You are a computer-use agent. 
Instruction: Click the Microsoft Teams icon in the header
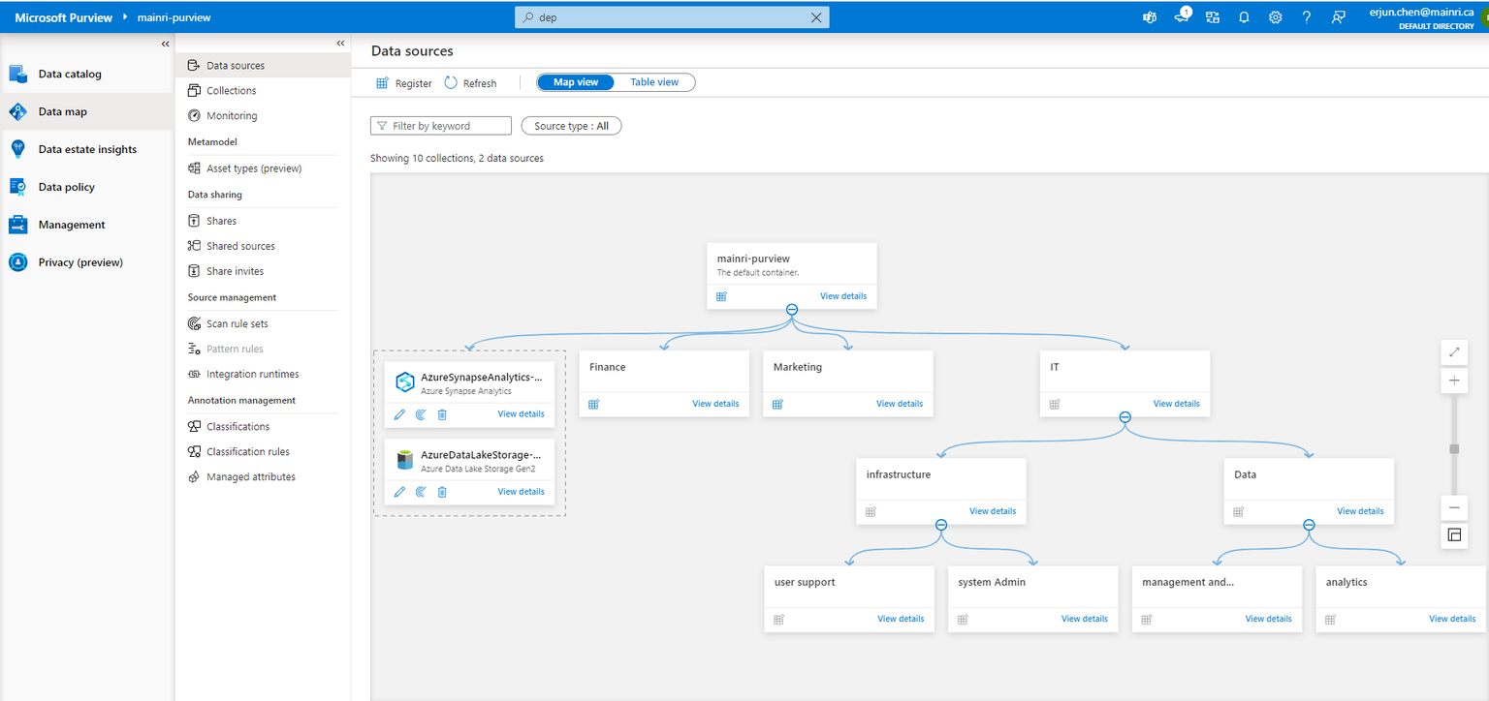[x=1149, y=16]
